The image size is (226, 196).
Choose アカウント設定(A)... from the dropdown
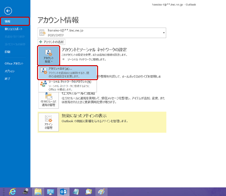67,72
